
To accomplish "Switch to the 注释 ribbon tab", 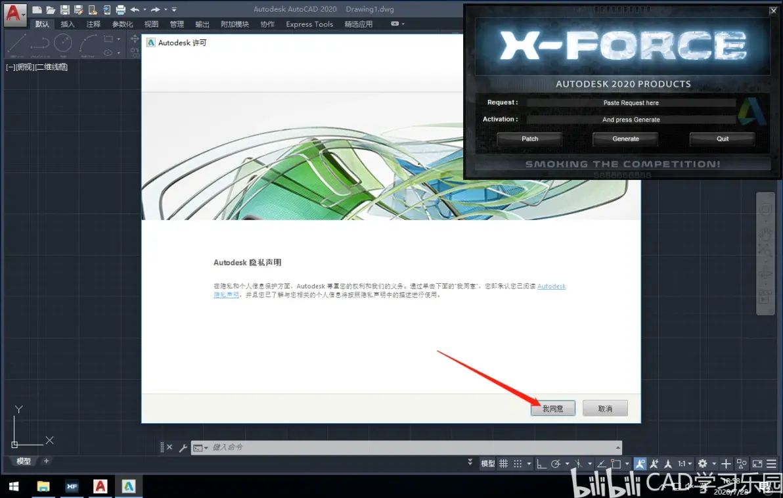I will point(93,24).
